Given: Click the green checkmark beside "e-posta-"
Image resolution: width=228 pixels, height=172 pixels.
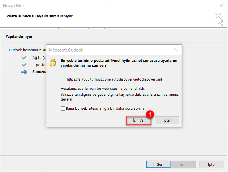Looking at the screenshot, I should 24,65.
